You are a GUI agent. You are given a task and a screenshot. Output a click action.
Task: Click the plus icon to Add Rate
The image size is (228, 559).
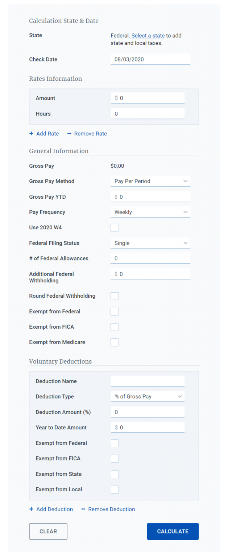pos(31,134)
